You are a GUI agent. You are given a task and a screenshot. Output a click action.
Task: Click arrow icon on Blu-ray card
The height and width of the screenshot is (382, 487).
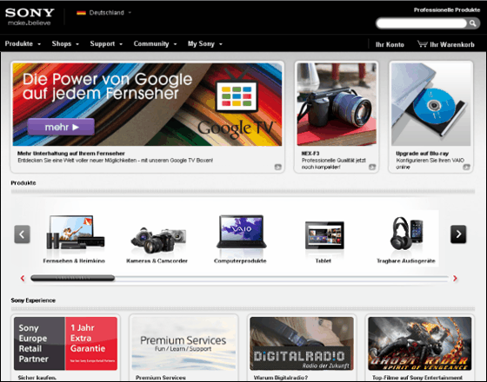466,167
